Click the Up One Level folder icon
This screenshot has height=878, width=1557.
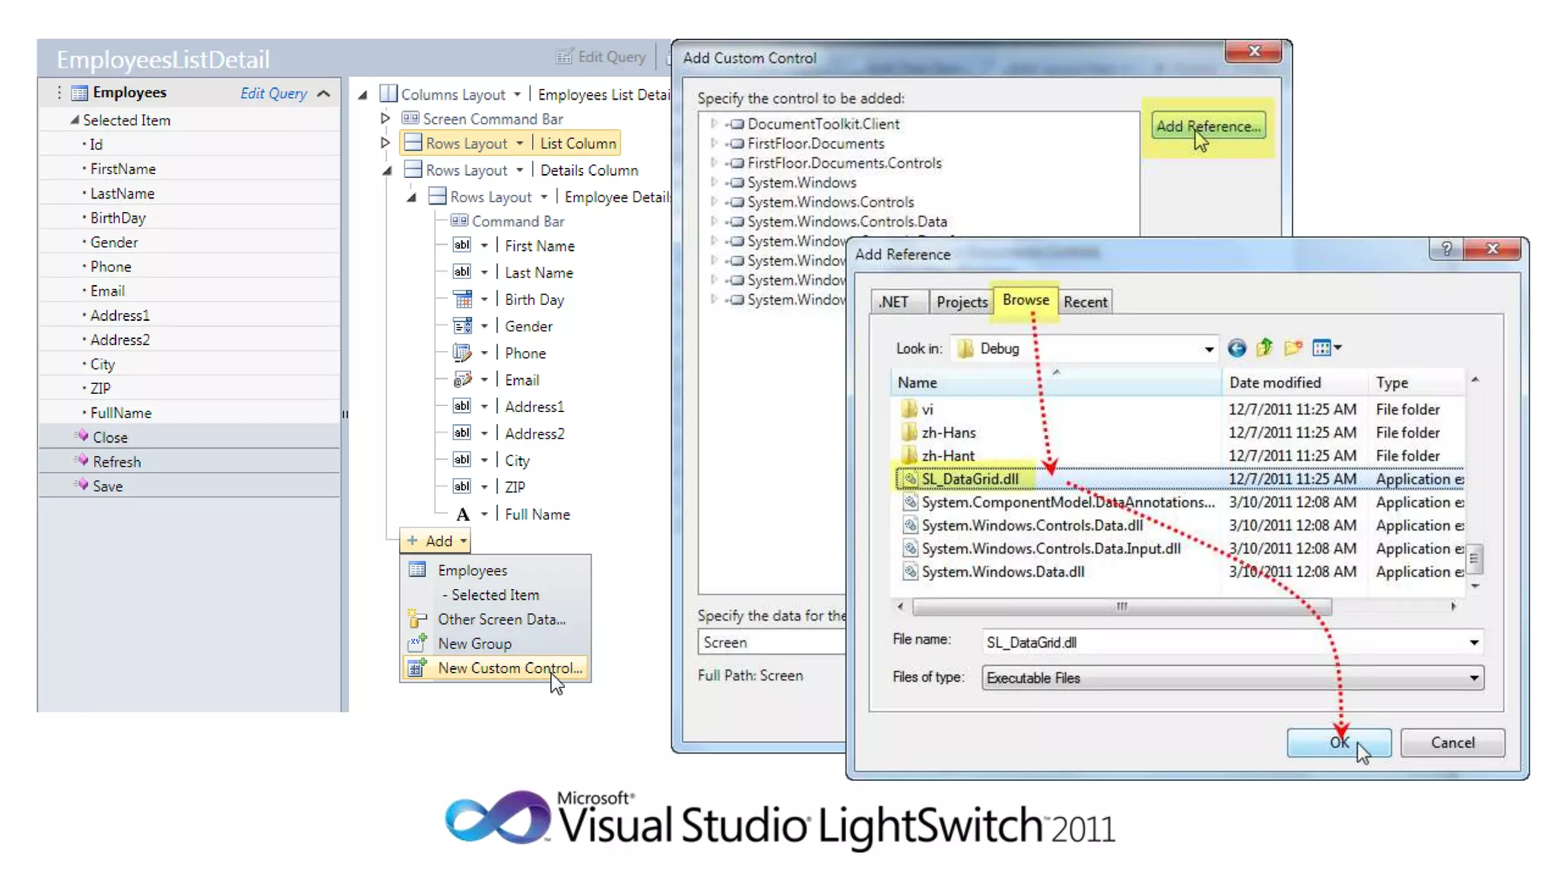coord(1264,348)
